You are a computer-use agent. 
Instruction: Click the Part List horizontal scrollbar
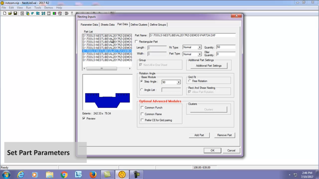tap(107, 68)
